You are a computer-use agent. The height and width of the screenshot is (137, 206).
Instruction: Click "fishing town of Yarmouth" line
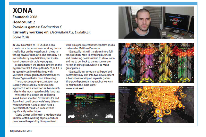37,55
